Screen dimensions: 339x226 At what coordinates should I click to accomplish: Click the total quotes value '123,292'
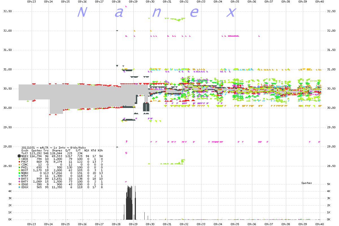(x=36, y=153)
